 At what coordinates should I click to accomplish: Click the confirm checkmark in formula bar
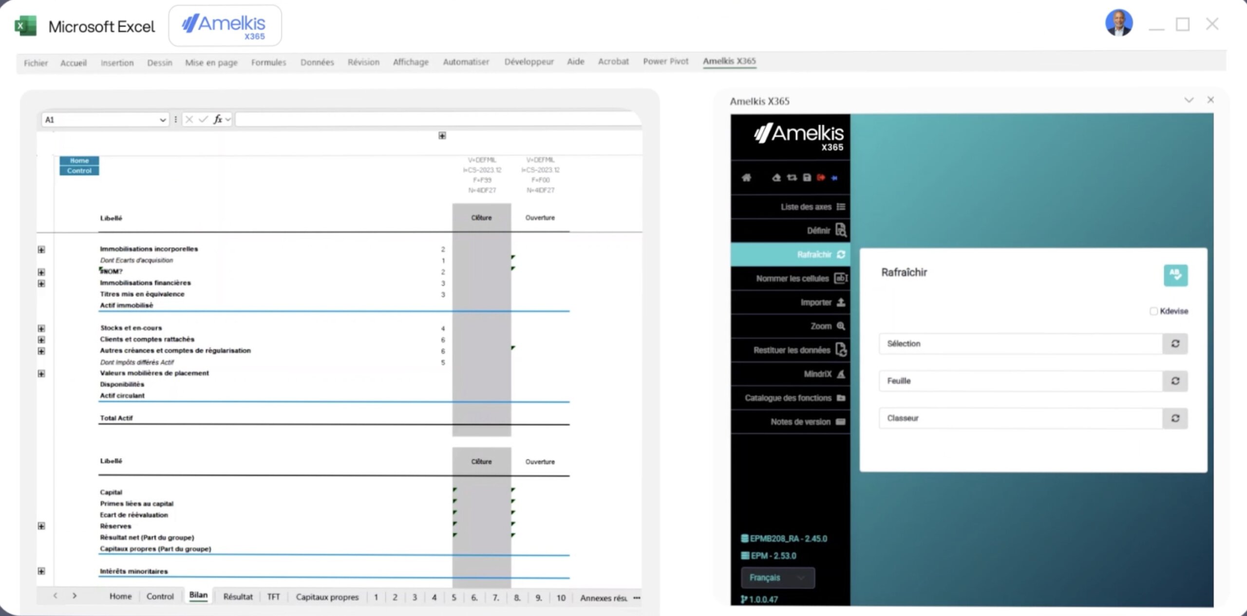click(203, 119)
